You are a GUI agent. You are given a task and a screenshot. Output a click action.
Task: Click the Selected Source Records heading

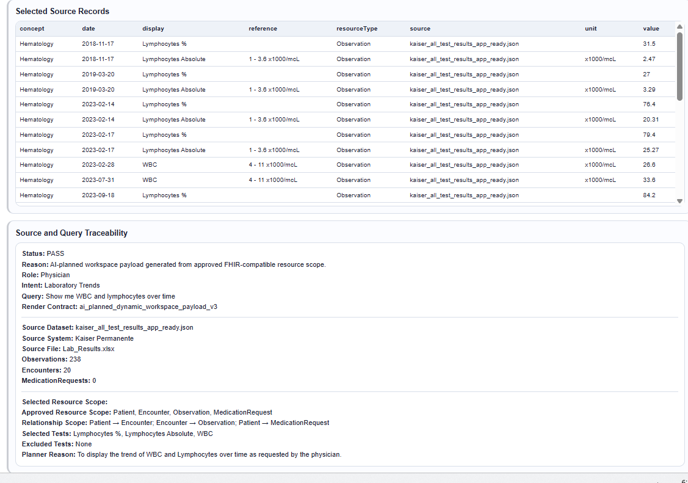tap(62, 12)
